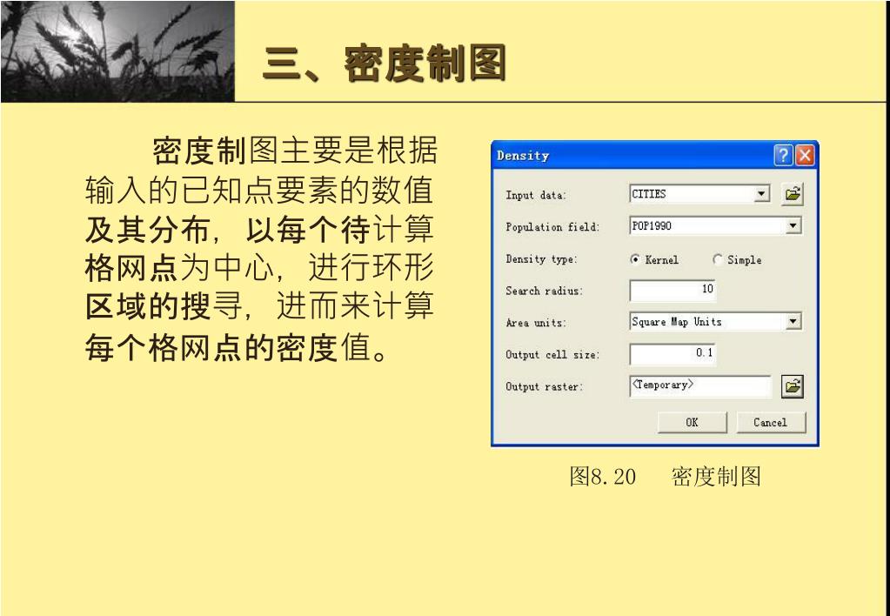Browse for output raster folder icon
890x616 pixels.
pos(793,386)
